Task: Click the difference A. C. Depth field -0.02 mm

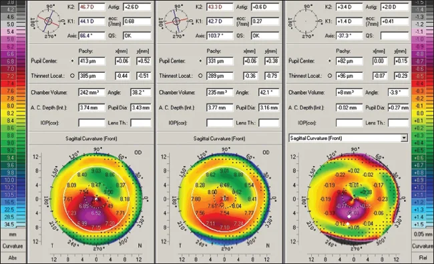Action: point(349,107)
